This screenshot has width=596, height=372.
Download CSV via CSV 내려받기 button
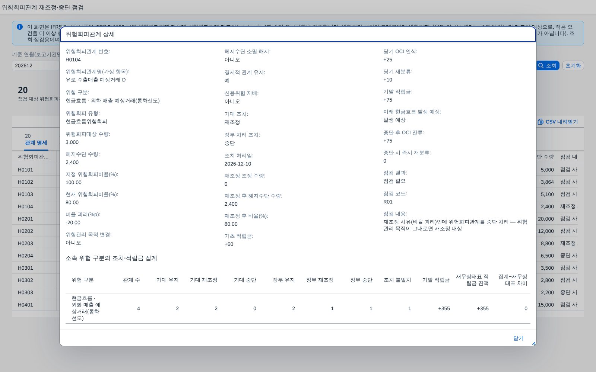point(558,122)
